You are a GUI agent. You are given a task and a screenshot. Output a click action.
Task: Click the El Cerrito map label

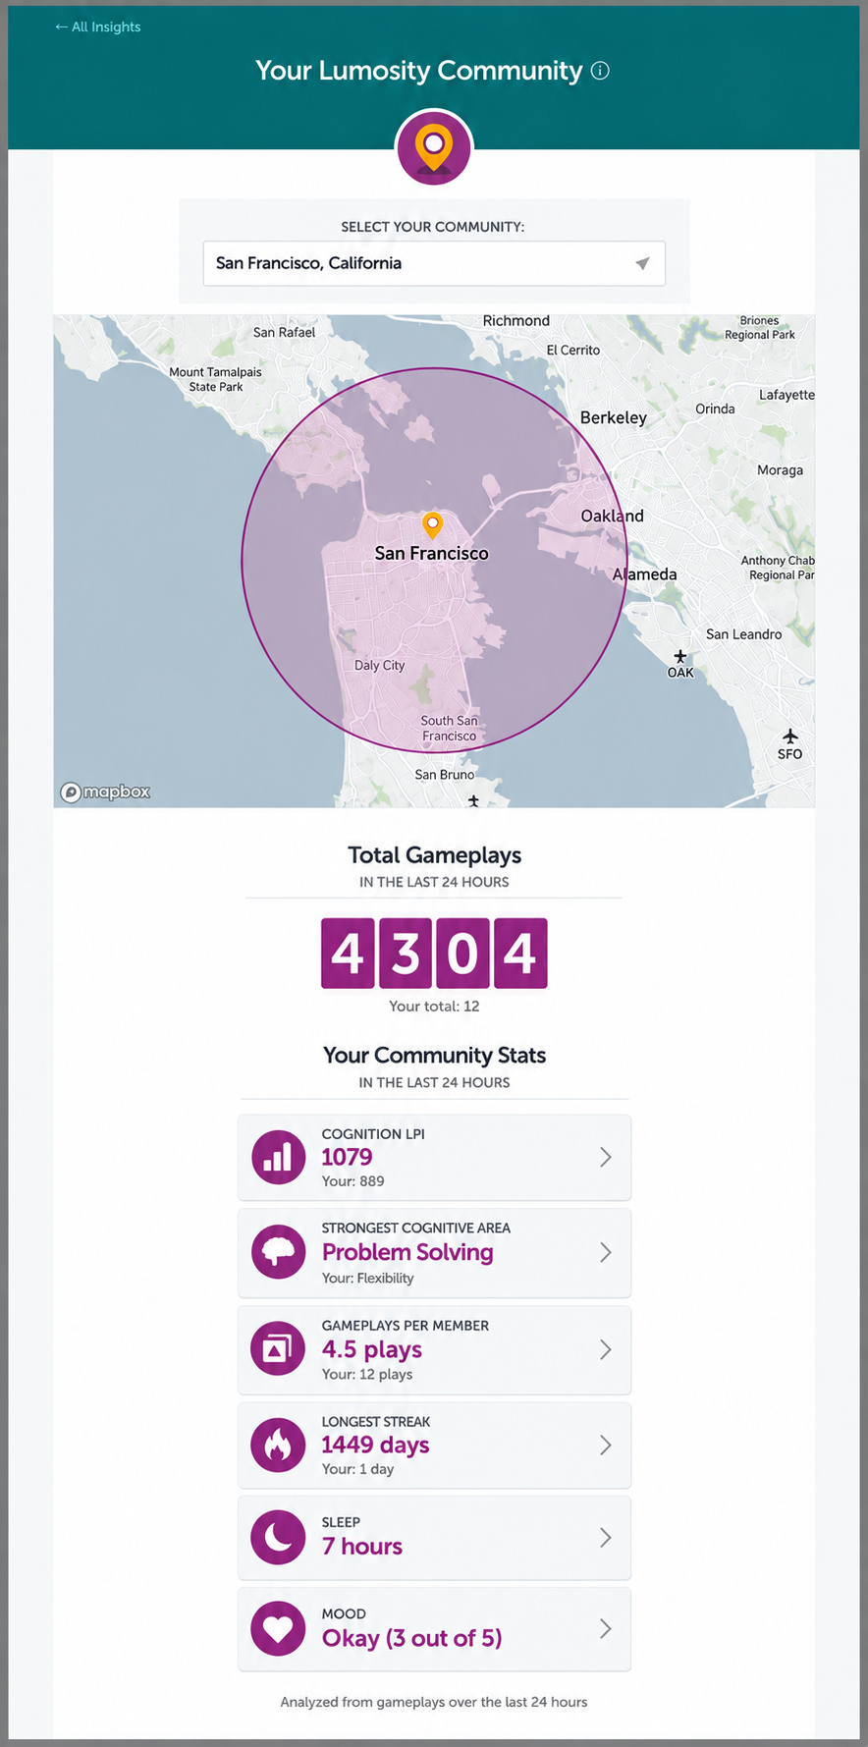pyautogui.click(x=573, y=350)
